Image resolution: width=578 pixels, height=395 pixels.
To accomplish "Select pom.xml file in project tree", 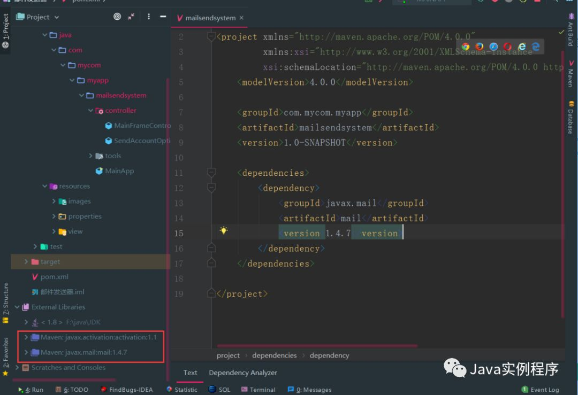I will pos(54,277).
